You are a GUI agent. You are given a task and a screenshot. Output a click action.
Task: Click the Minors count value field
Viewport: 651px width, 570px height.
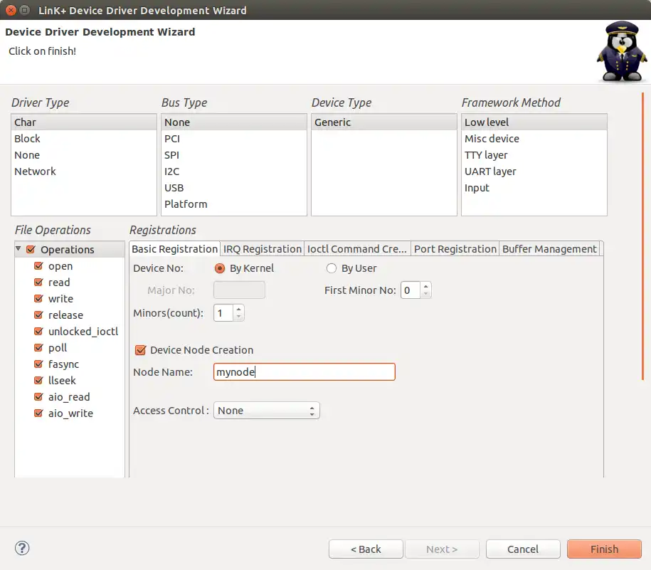point(223,313)
